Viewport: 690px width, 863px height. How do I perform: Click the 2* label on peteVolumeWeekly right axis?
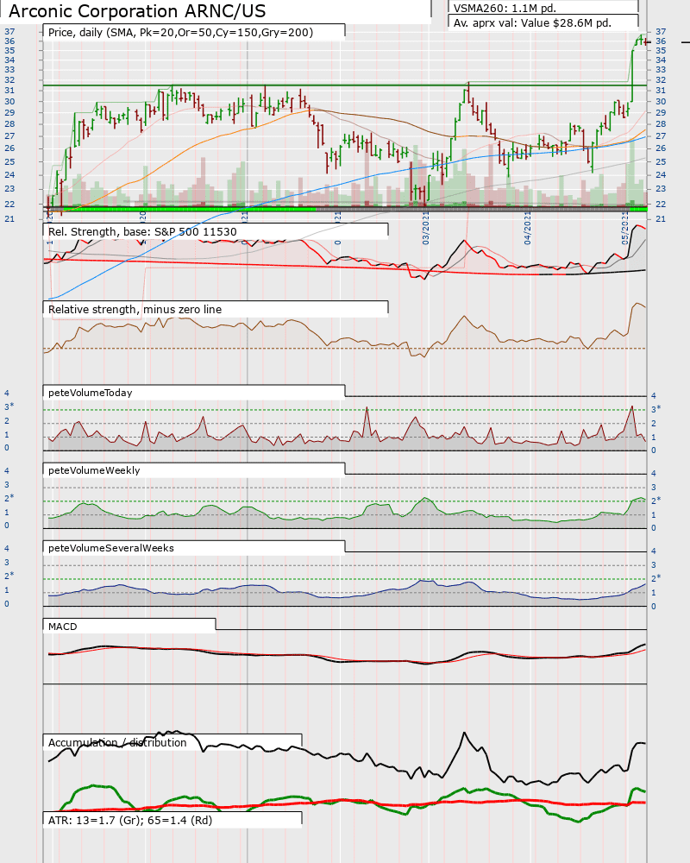point(655,501)
